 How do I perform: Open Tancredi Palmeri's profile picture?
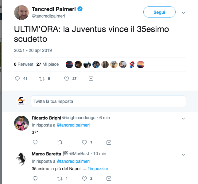[x=22, y=13]
